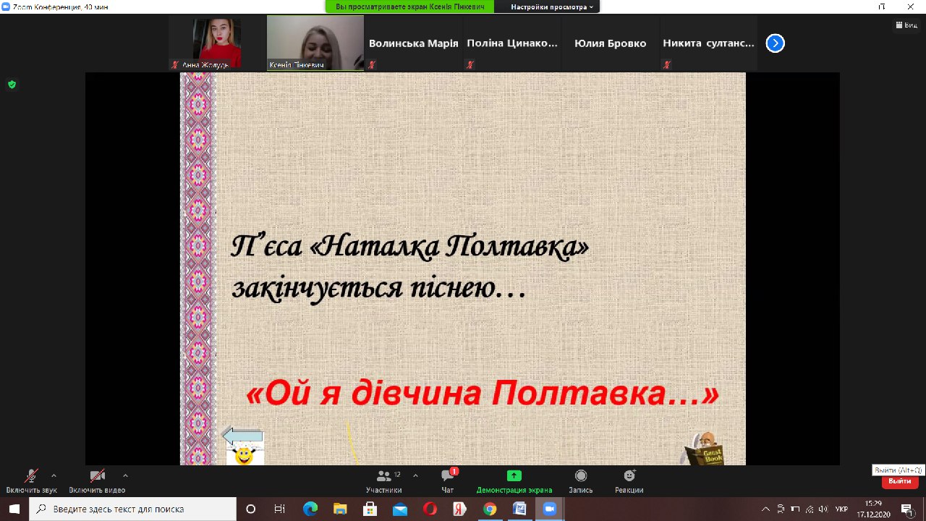The width and height of the screenshot is (926, 521).
Task: Unmute microphone with Включить звук
Action: pos(31,476)
